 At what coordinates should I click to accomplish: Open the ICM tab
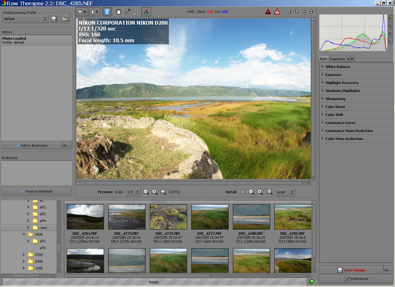point(350,59)
